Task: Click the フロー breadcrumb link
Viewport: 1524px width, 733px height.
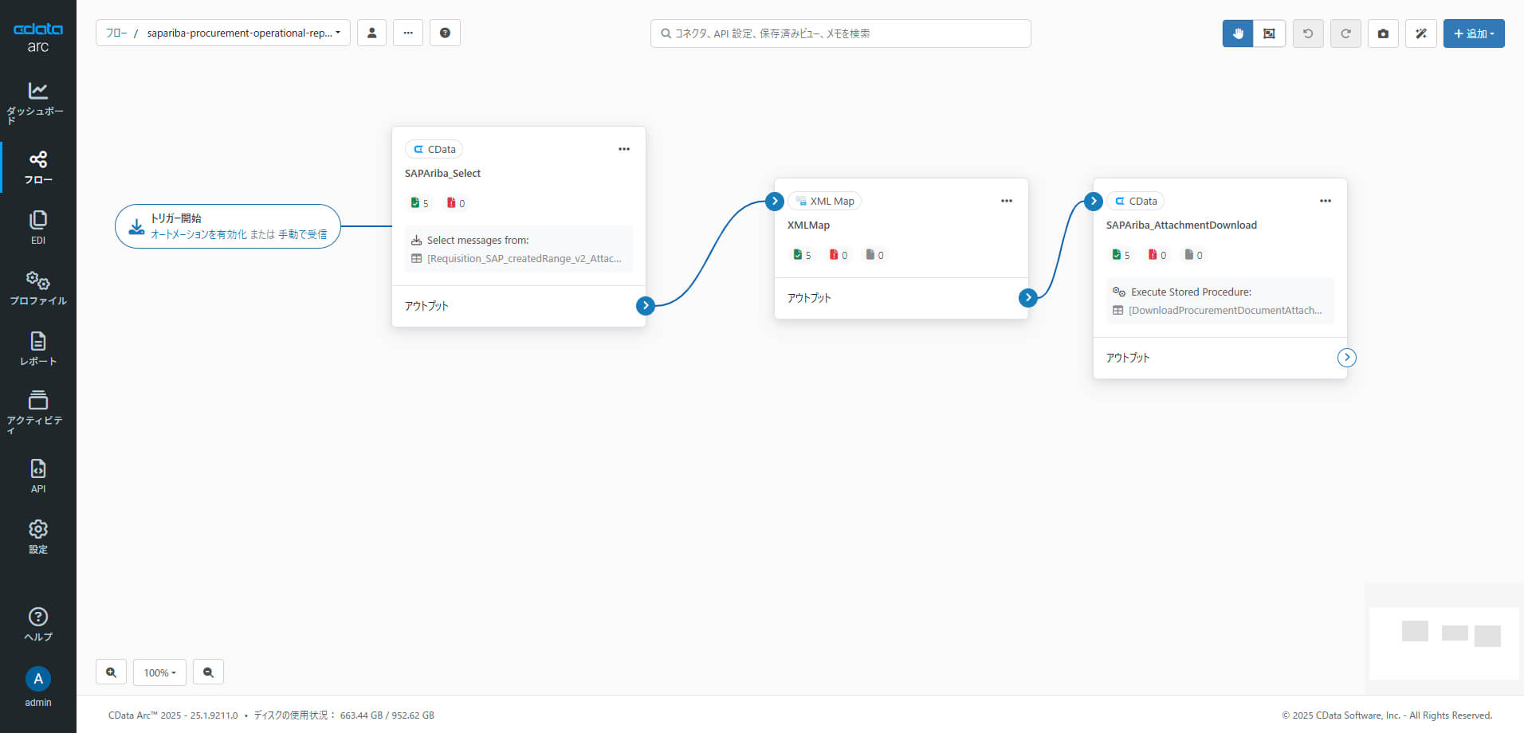Action: coord(116,33)
